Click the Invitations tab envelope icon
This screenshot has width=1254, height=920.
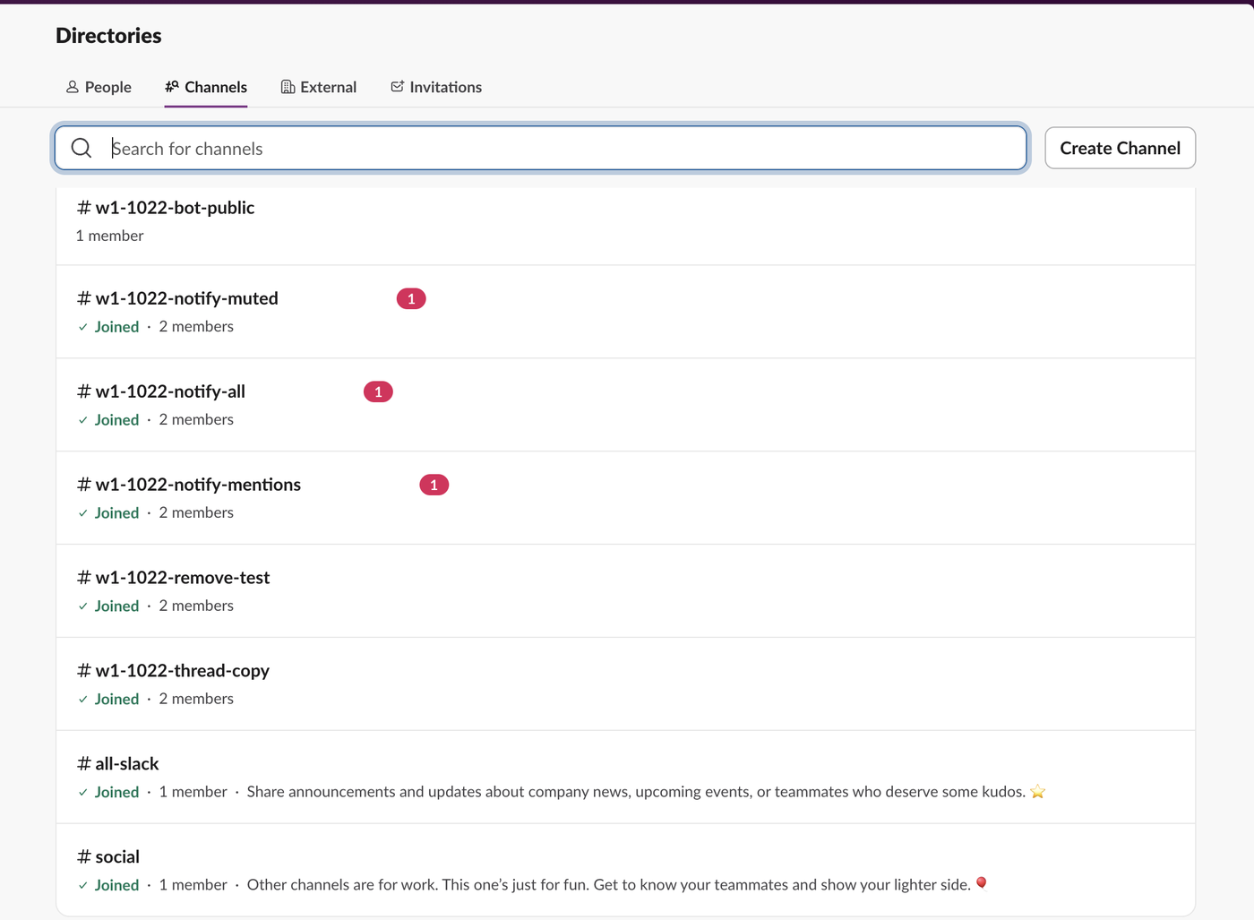(x=398, y=86)
